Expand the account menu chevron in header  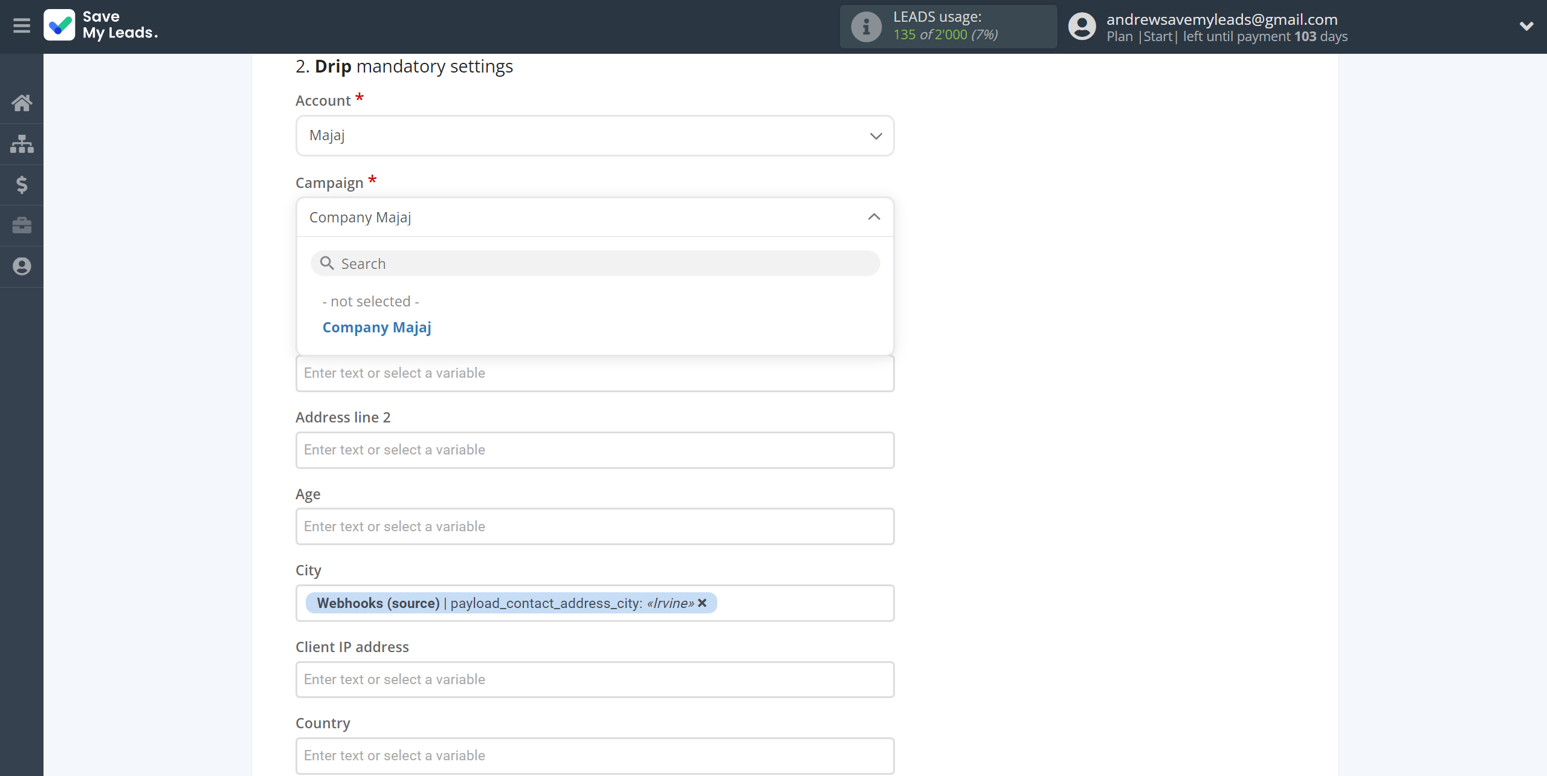coord(1526,26)
